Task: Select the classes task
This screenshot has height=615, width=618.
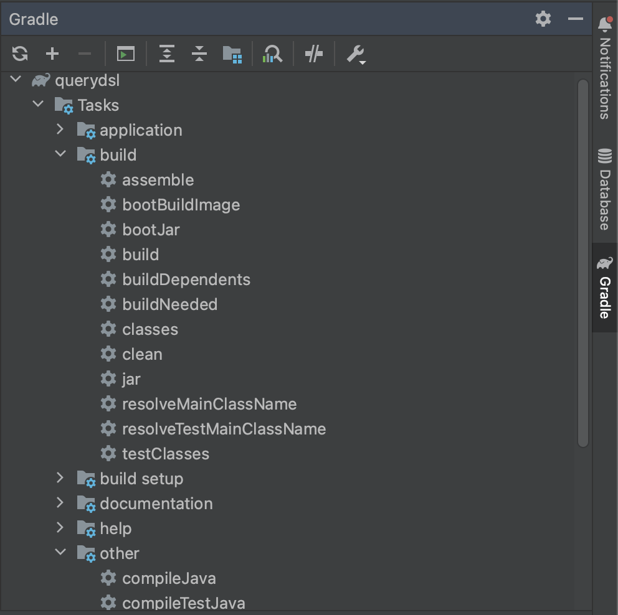Action: 150,329
